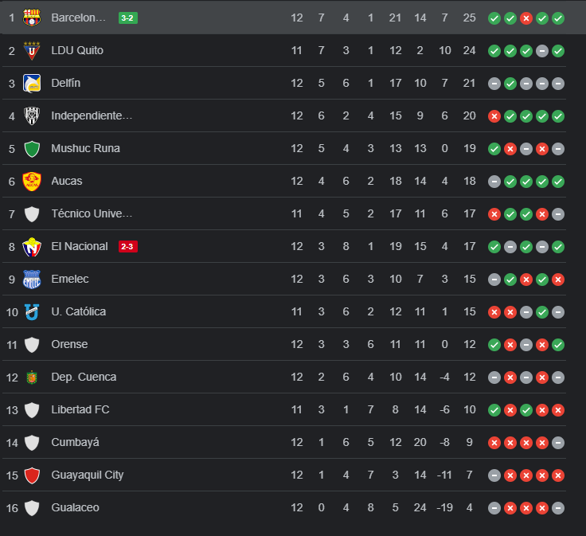
Task: Click the Delfín team crest
Action: [x=32, y=83]
